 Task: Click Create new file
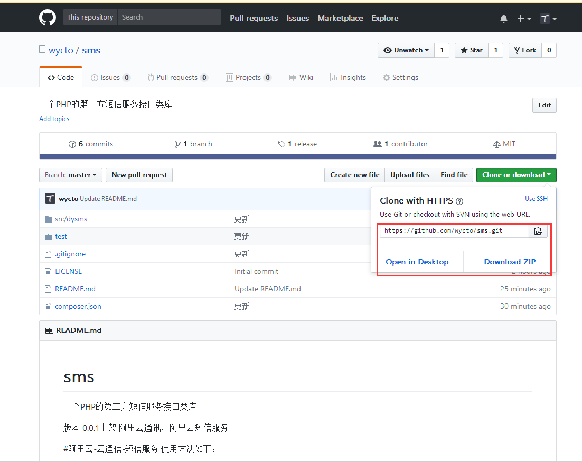click(x=355, y=175)
